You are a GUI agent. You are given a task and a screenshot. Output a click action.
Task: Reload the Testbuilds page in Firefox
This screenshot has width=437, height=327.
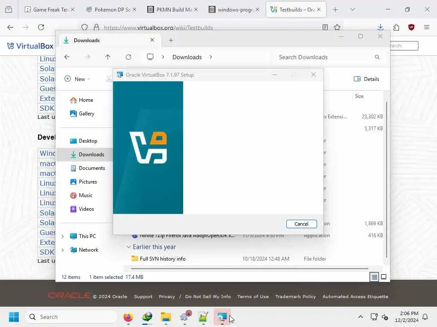pyautogui.click(x=41, y=27)
